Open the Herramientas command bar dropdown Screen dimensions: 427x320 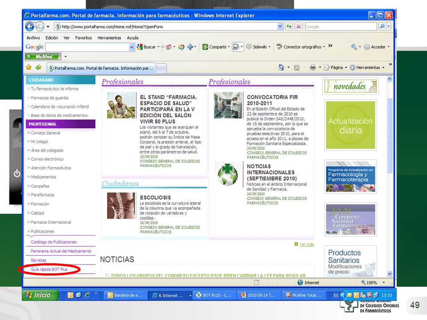pyautogui.click(x=383, y=68)
